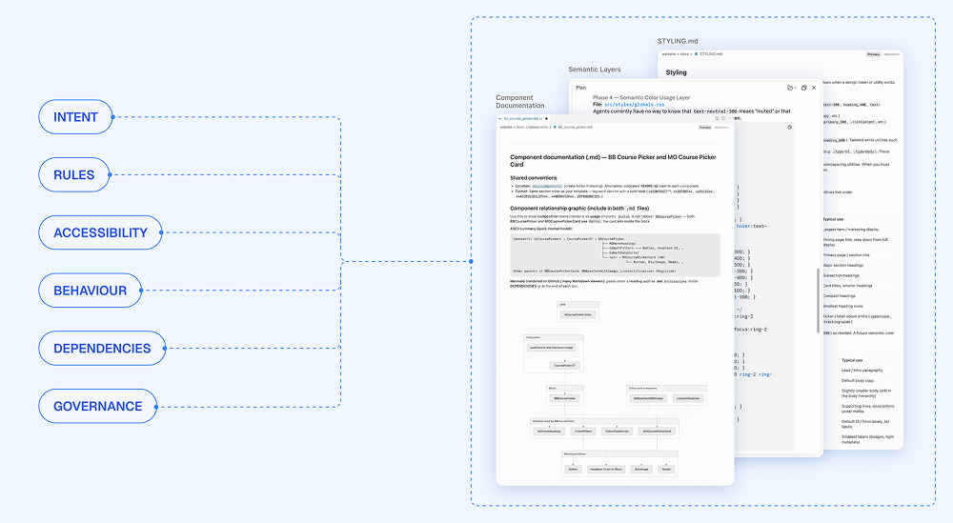Click 'Phase 4 — Semantic Color Usage Layer' text
The height and width of the screenshot is (523, 953).
pyautogui.click(x=641, y=97)
